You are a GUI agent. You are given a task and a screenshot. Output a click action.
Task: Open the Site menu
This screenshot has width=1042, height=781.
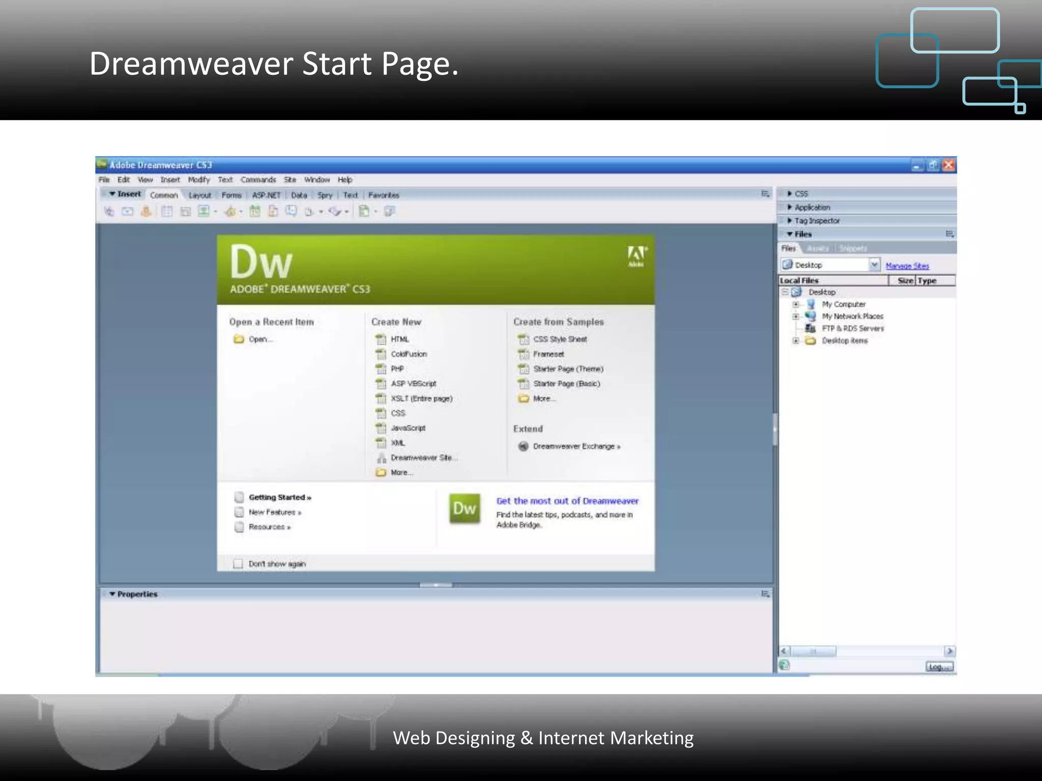click(x=290, y=179)
